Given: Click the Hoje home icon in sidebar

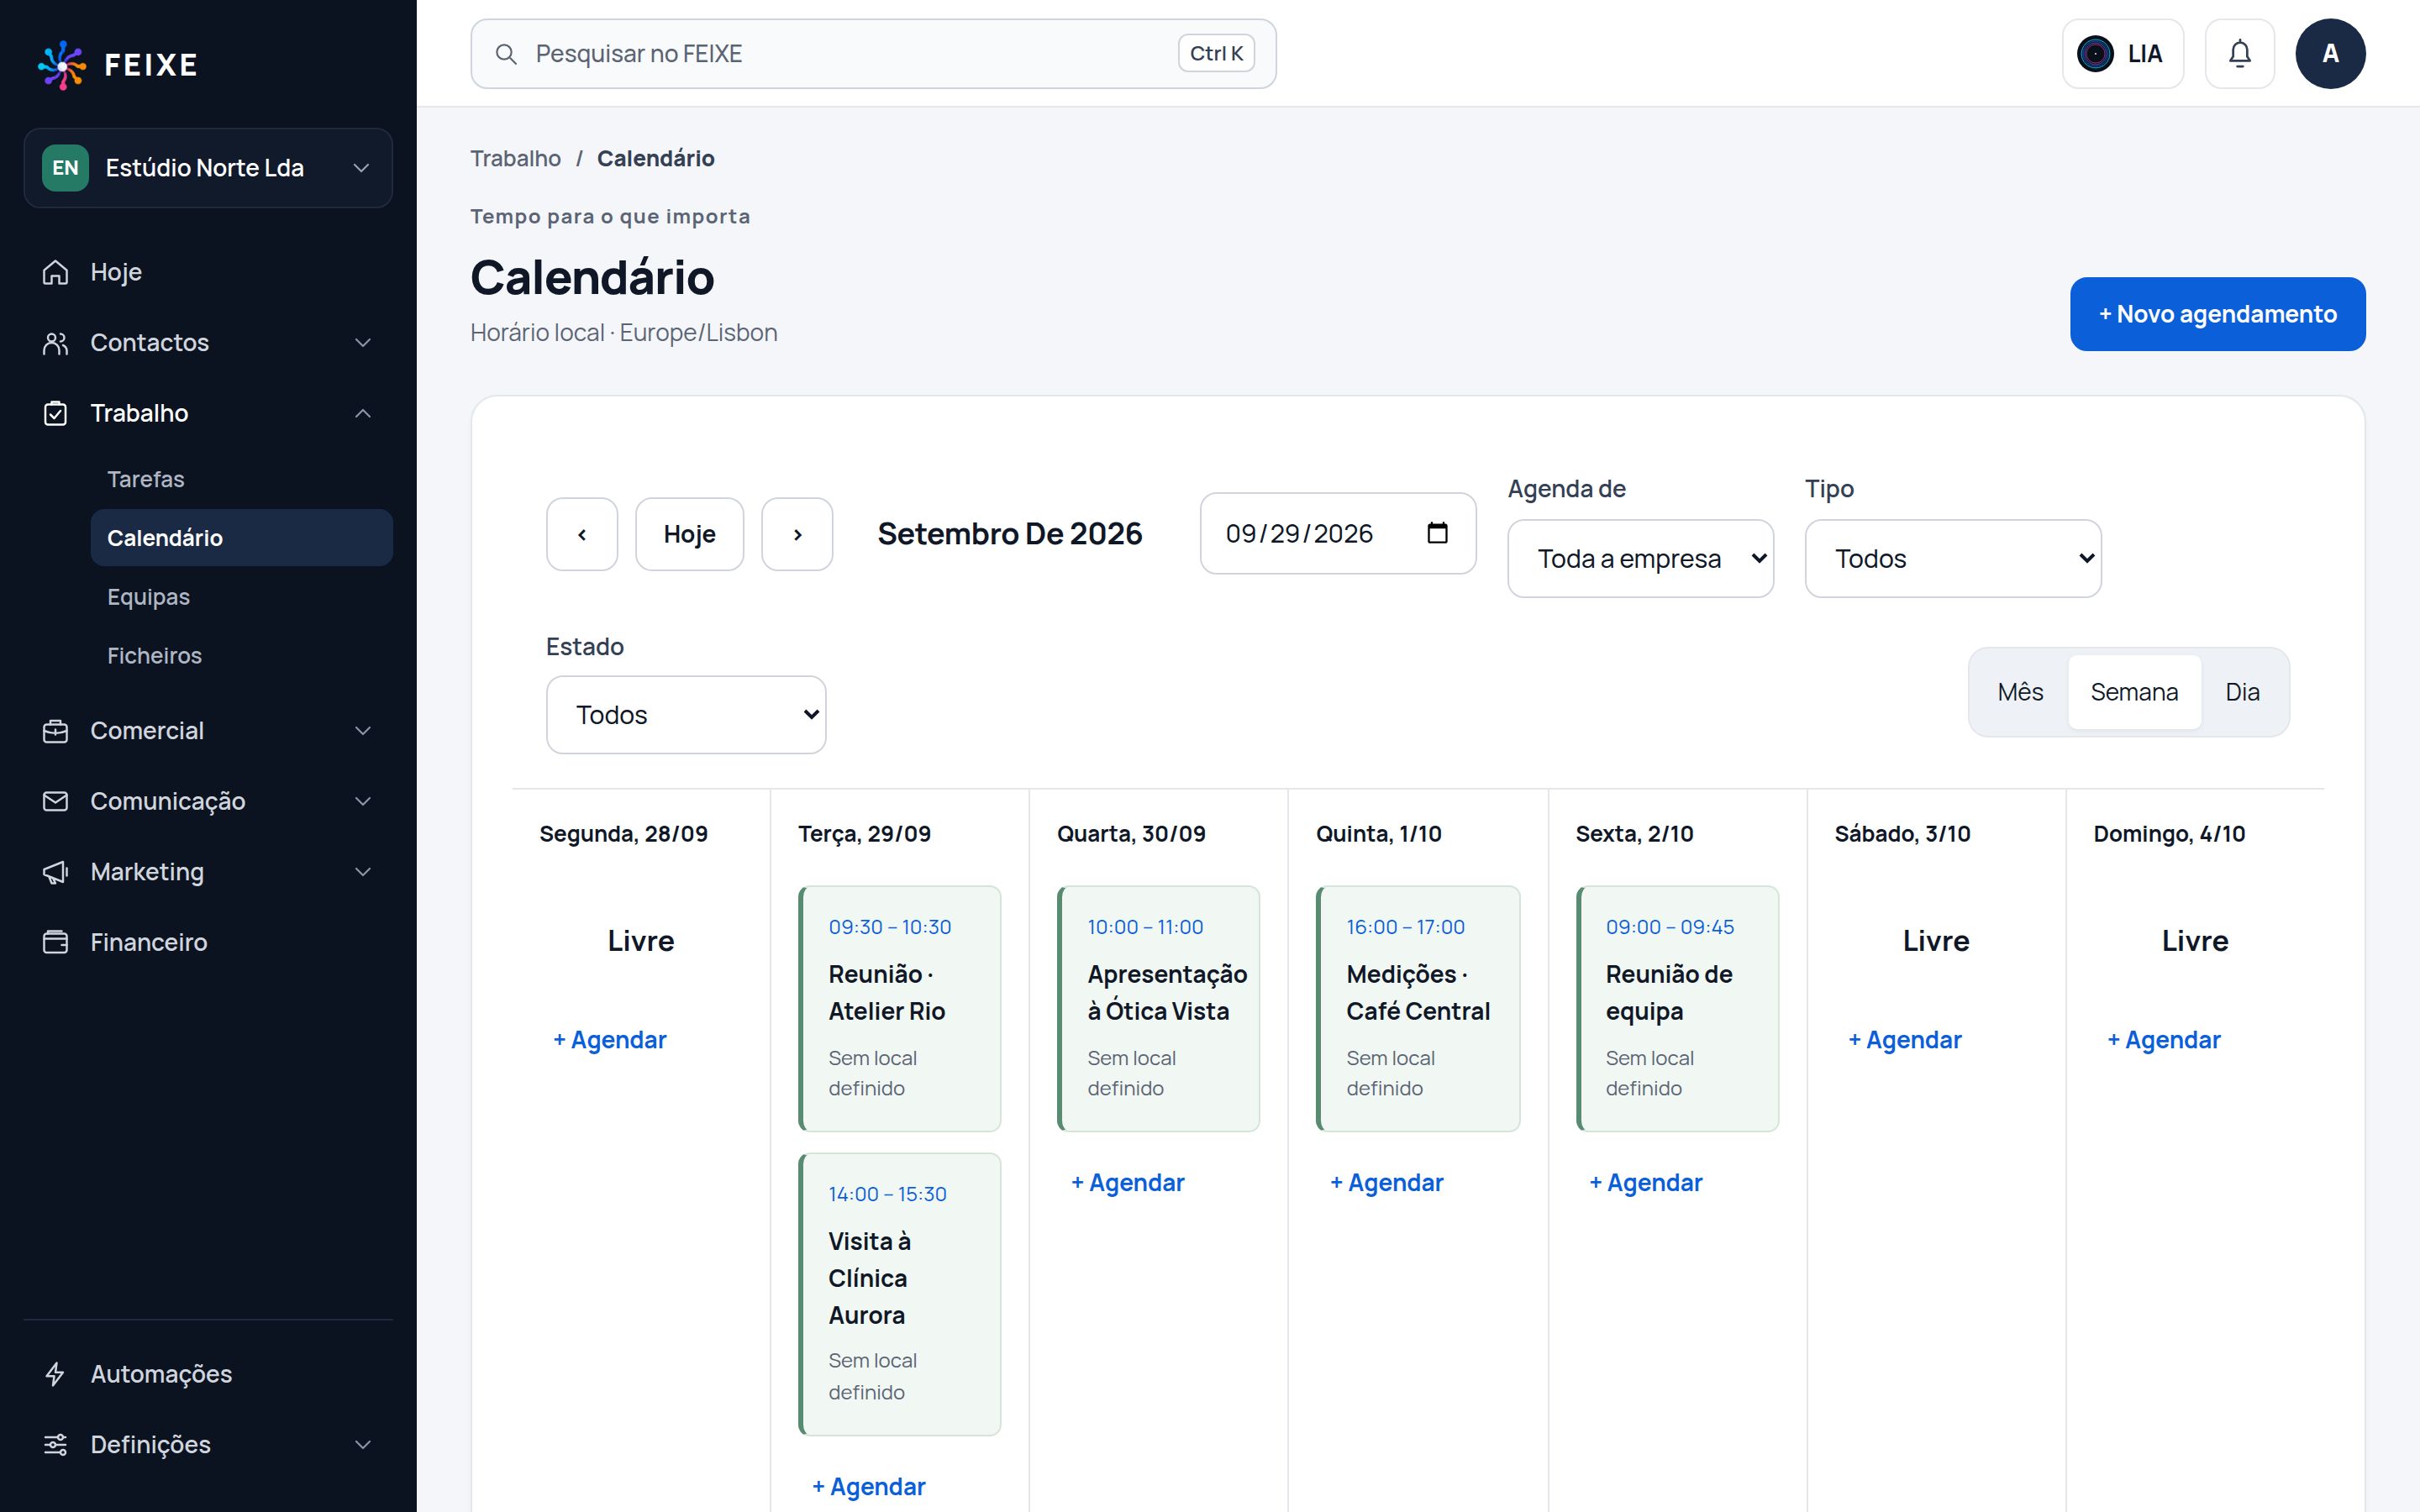Looking at the screenshot, I should pyautogui.click(x=56, y=272).
